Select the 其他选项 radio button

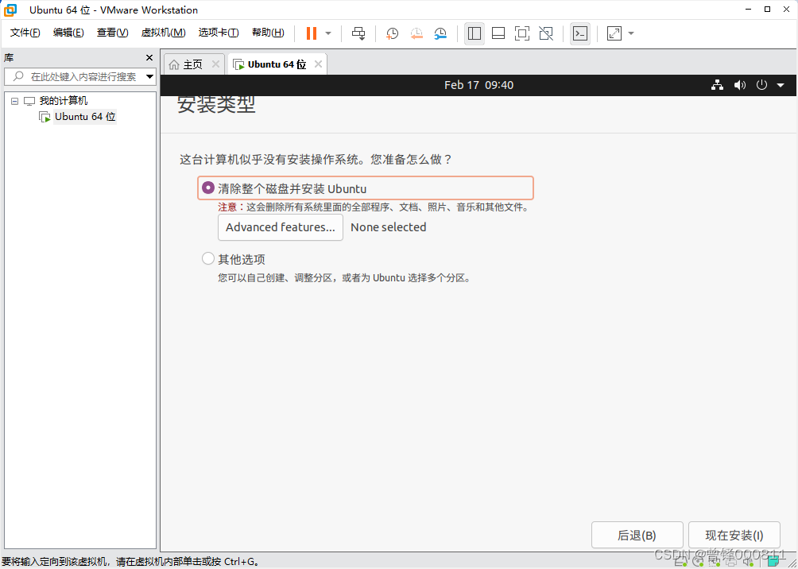click(207, 259)
